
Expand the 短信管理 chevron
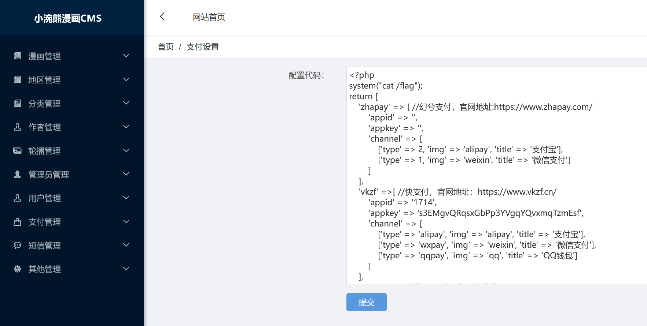tap(126, 245)
